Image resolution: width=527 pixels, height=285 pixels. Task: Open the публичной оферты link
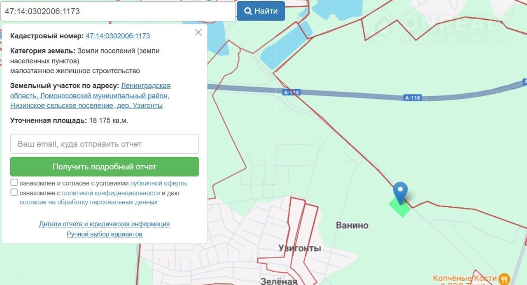coord(159,183)
